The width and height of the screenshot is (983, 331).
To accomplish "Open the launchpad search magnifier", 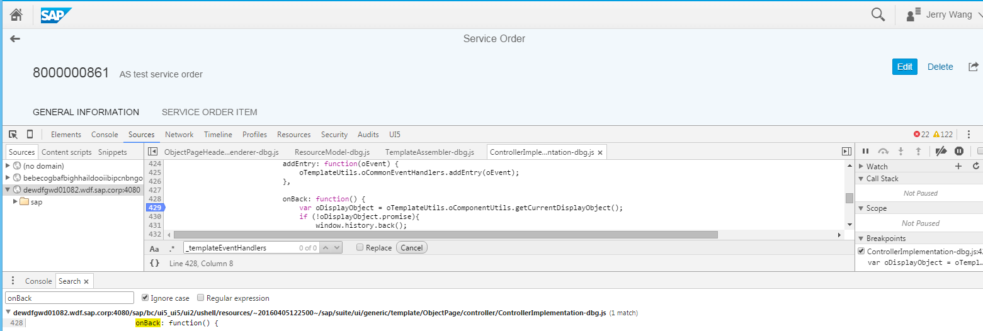I will coord(878,14).
